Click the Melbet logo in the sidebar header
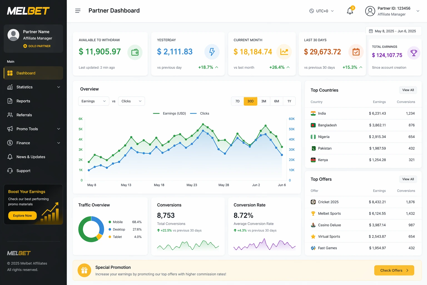The image size is (427, 285). [x=28, y=11]
